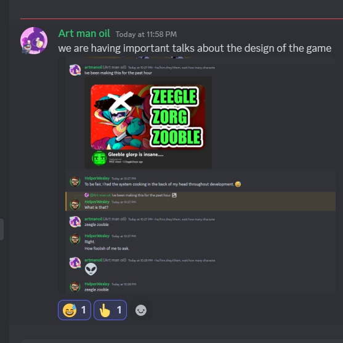Click the HelperWesley avatar beside 'What is that?'
This screenshot has width=343, height=343.
coord(75,204)
